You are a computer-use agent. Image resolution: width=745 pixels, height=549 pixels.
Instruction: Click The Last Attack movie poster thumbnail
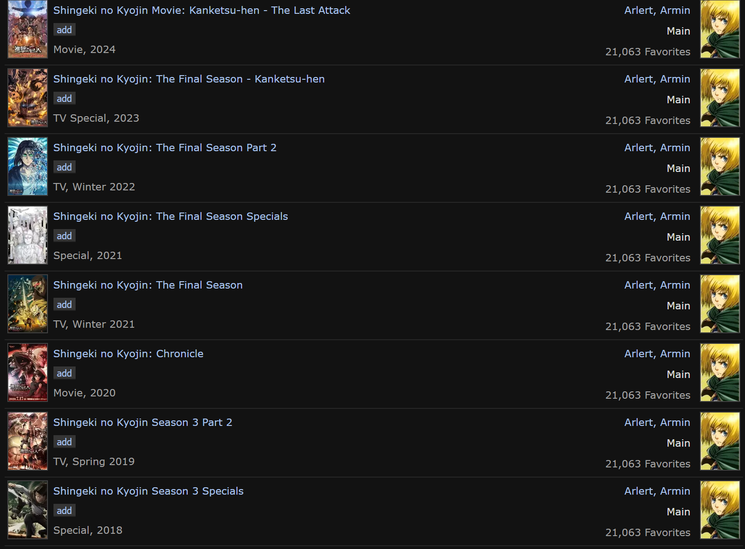tap(28, 29)
